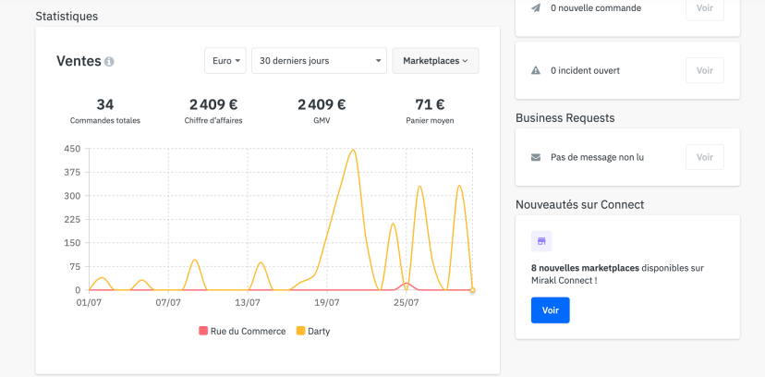Click the blue Voir button for marketplaces

click(x=550, y=310)
